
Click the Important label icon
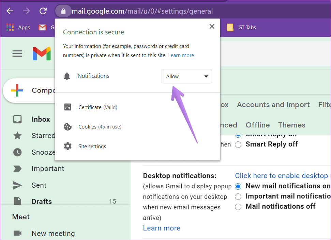point(17,169)
